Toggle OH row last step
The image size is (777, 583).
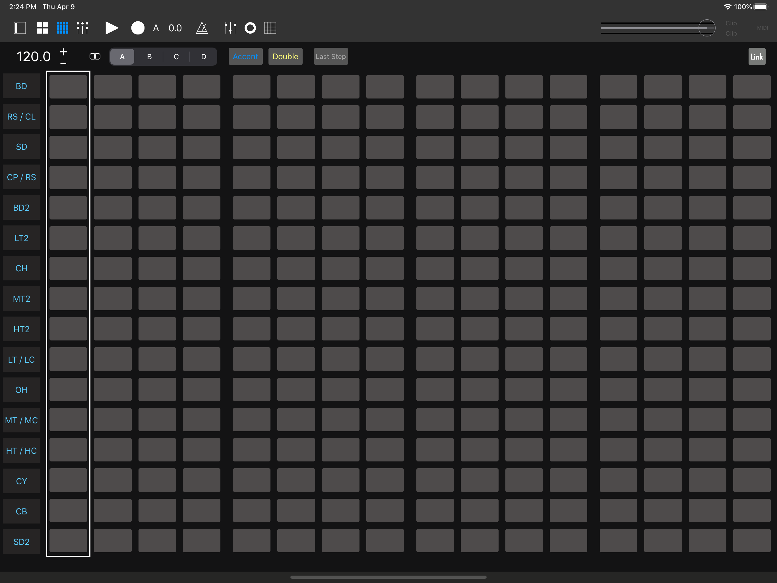[752, 389]
